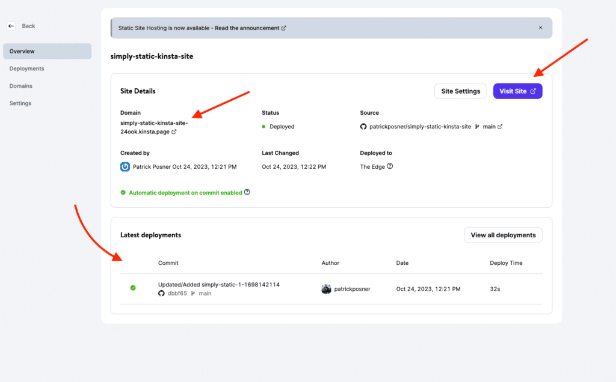Screen dimensions: 616x382
Task: Open the patrickposner/simply-static-kinsta-site repository link
Action: [x=420, y=127]
